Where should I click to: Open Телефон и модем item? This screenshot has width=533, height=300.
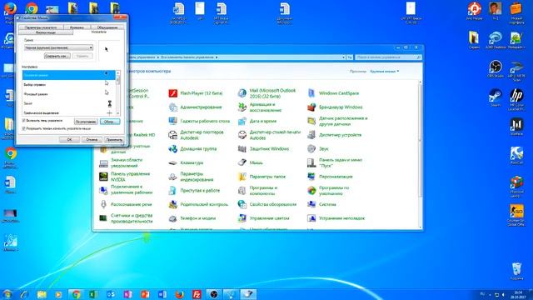tap(192, 218)
